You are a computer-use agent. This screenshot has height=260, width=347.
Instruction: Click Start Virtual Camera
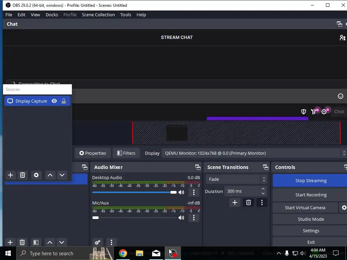pyautogui.click(x=305, y=208)
